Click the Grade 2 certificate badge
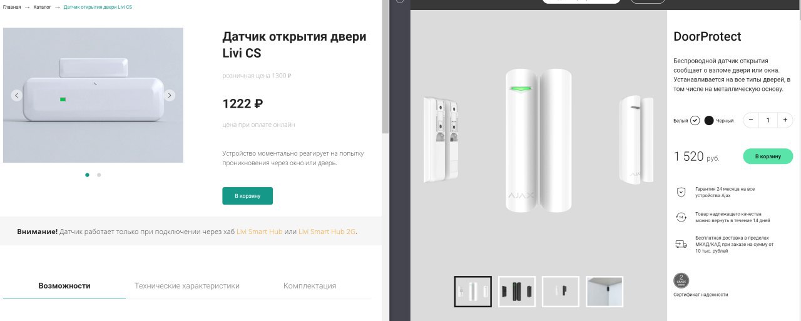This screenshot has width=801, height=321. click(681, 280)
